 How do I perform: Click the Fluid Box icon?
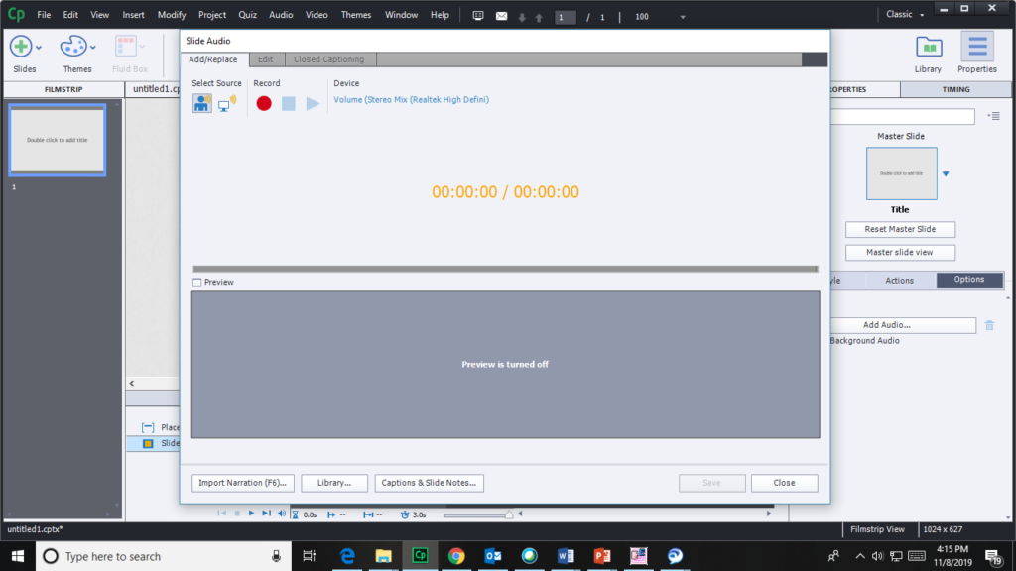126,47
